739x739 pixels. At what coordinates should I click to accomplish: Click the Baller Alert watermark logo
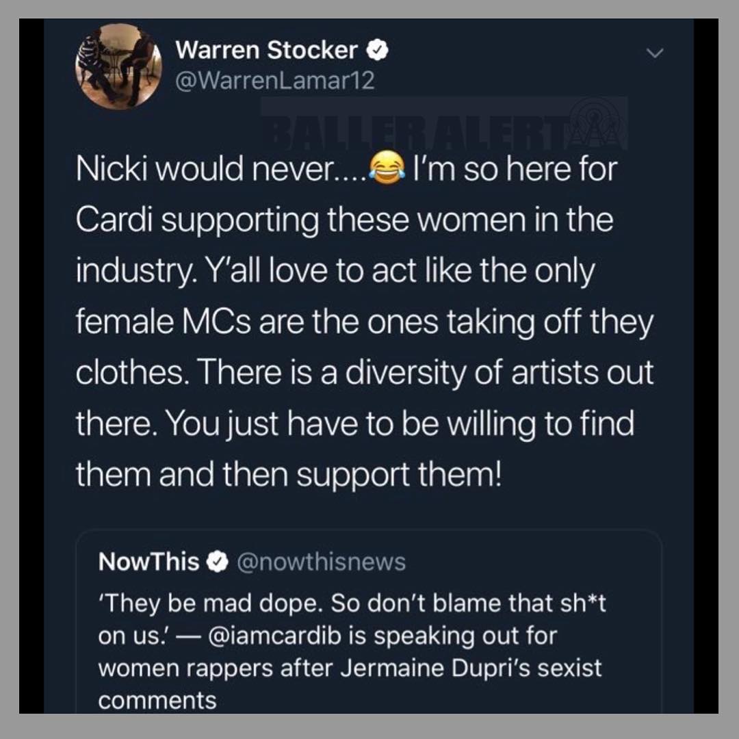pos(444,123)
